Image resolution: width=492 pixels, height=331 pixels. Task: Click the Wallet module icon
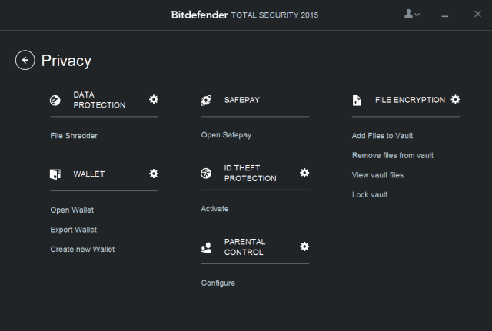click(x=55, y=174)
